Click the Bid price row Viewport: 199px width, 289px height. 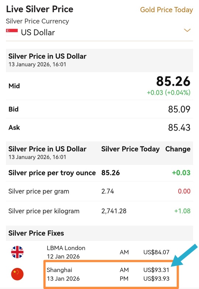tap(99, 109)
